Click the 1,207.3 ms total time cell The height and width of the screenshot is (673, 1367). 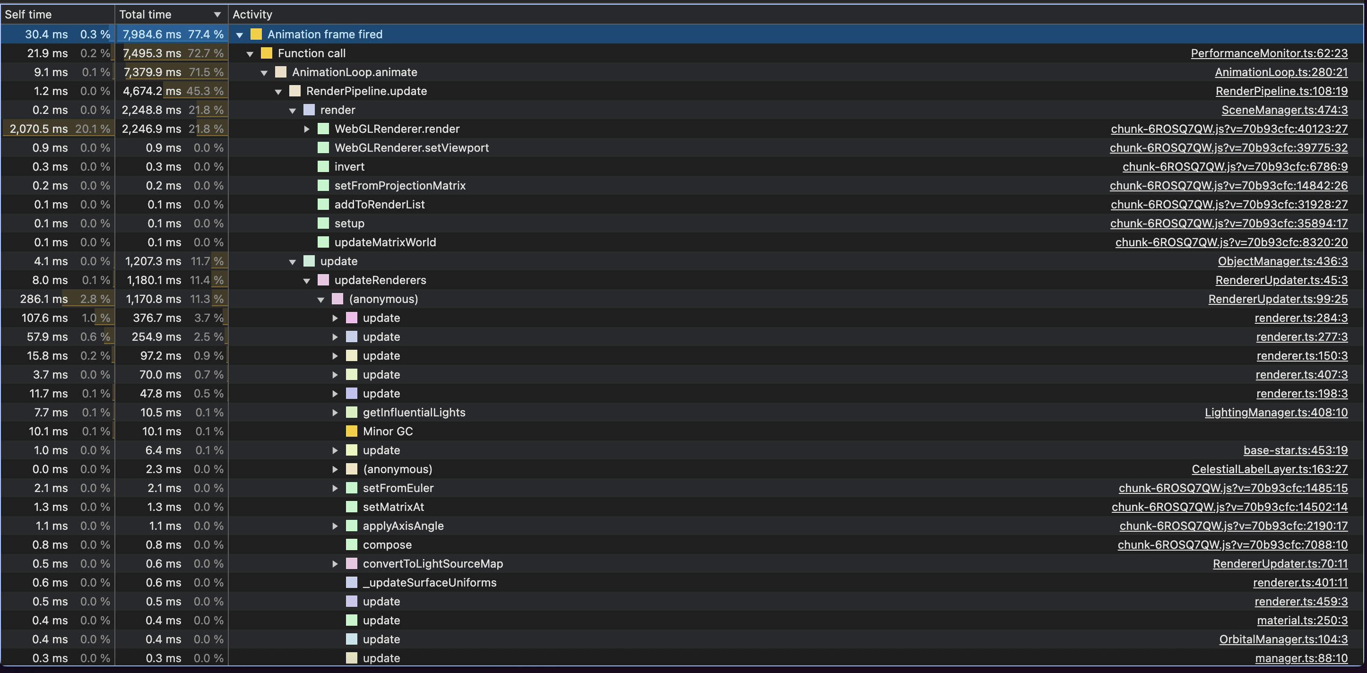(x=172, y=261)
